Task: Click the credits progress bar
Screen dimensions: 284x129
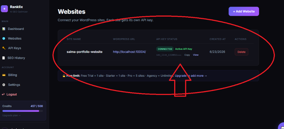Action: [x=23, y=111]
